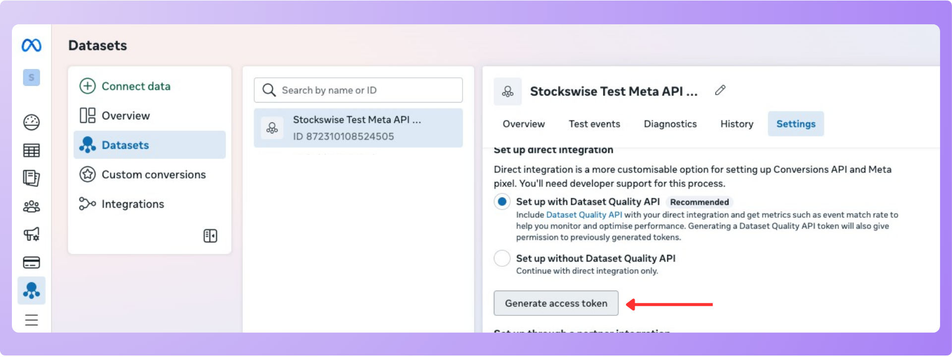
Task: Switch to the Test events tab
Action: [x=594, y=124]
